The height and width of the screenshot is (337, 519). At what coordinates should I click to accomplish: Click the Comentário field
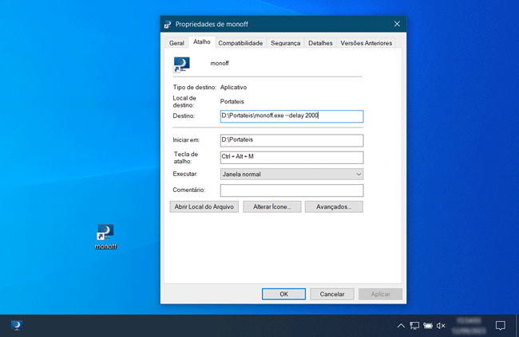[x=291, y=190]
